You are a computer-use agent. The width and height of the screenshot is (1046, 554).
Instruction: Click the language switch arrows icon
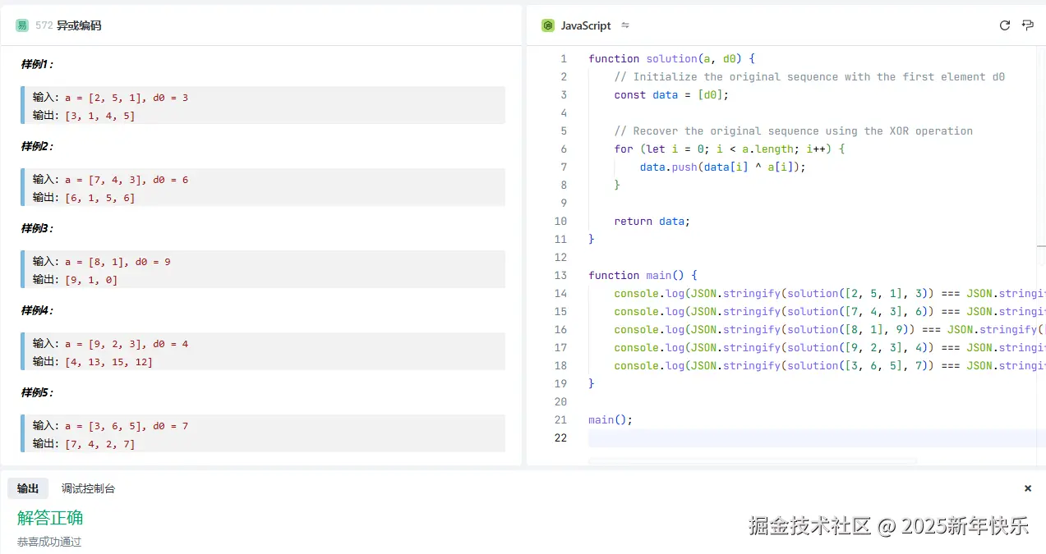click(625, 25)
